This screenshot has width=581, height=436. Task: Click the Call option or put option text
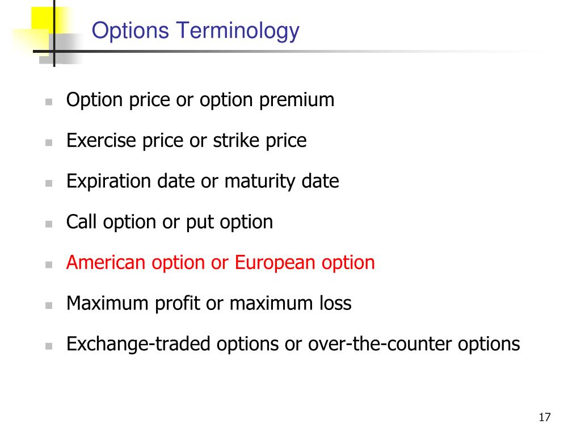coord(170,223)
